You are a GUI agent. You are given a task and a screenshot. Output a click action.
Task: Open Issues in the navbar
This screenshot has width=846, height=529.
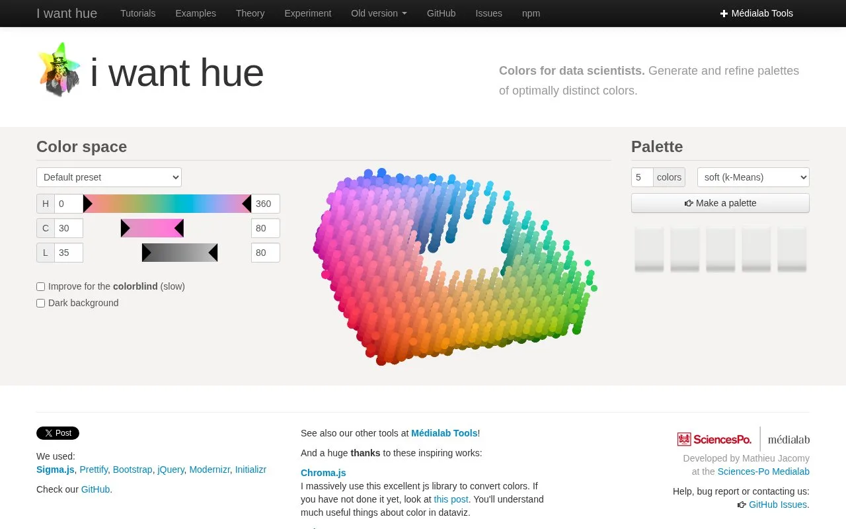click(x=489, y=13)
